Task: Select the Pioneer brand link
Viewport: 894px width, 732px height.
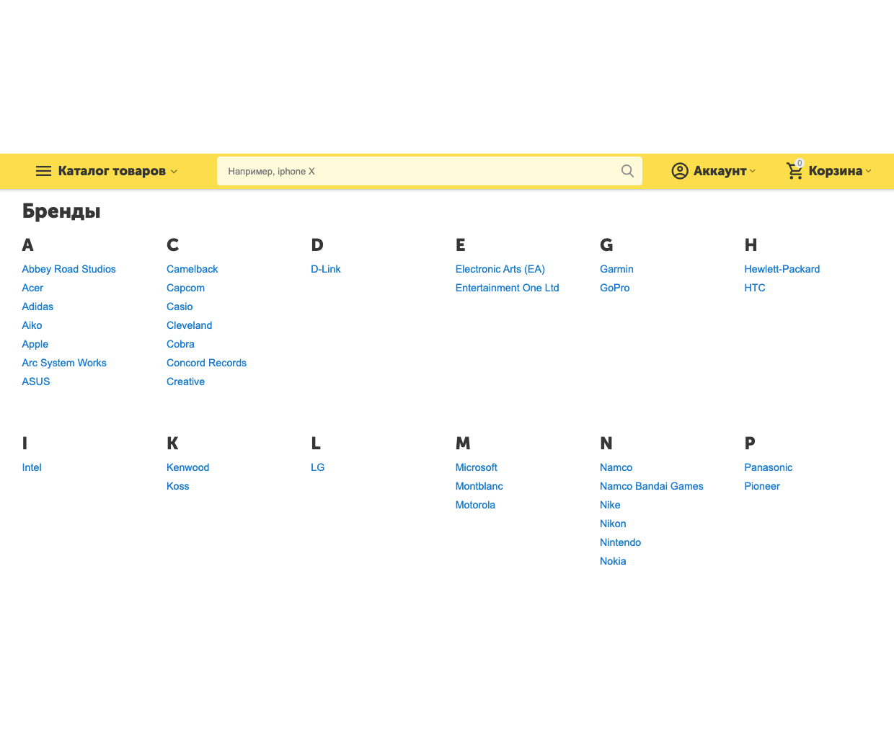Action: tap(762, 486)
